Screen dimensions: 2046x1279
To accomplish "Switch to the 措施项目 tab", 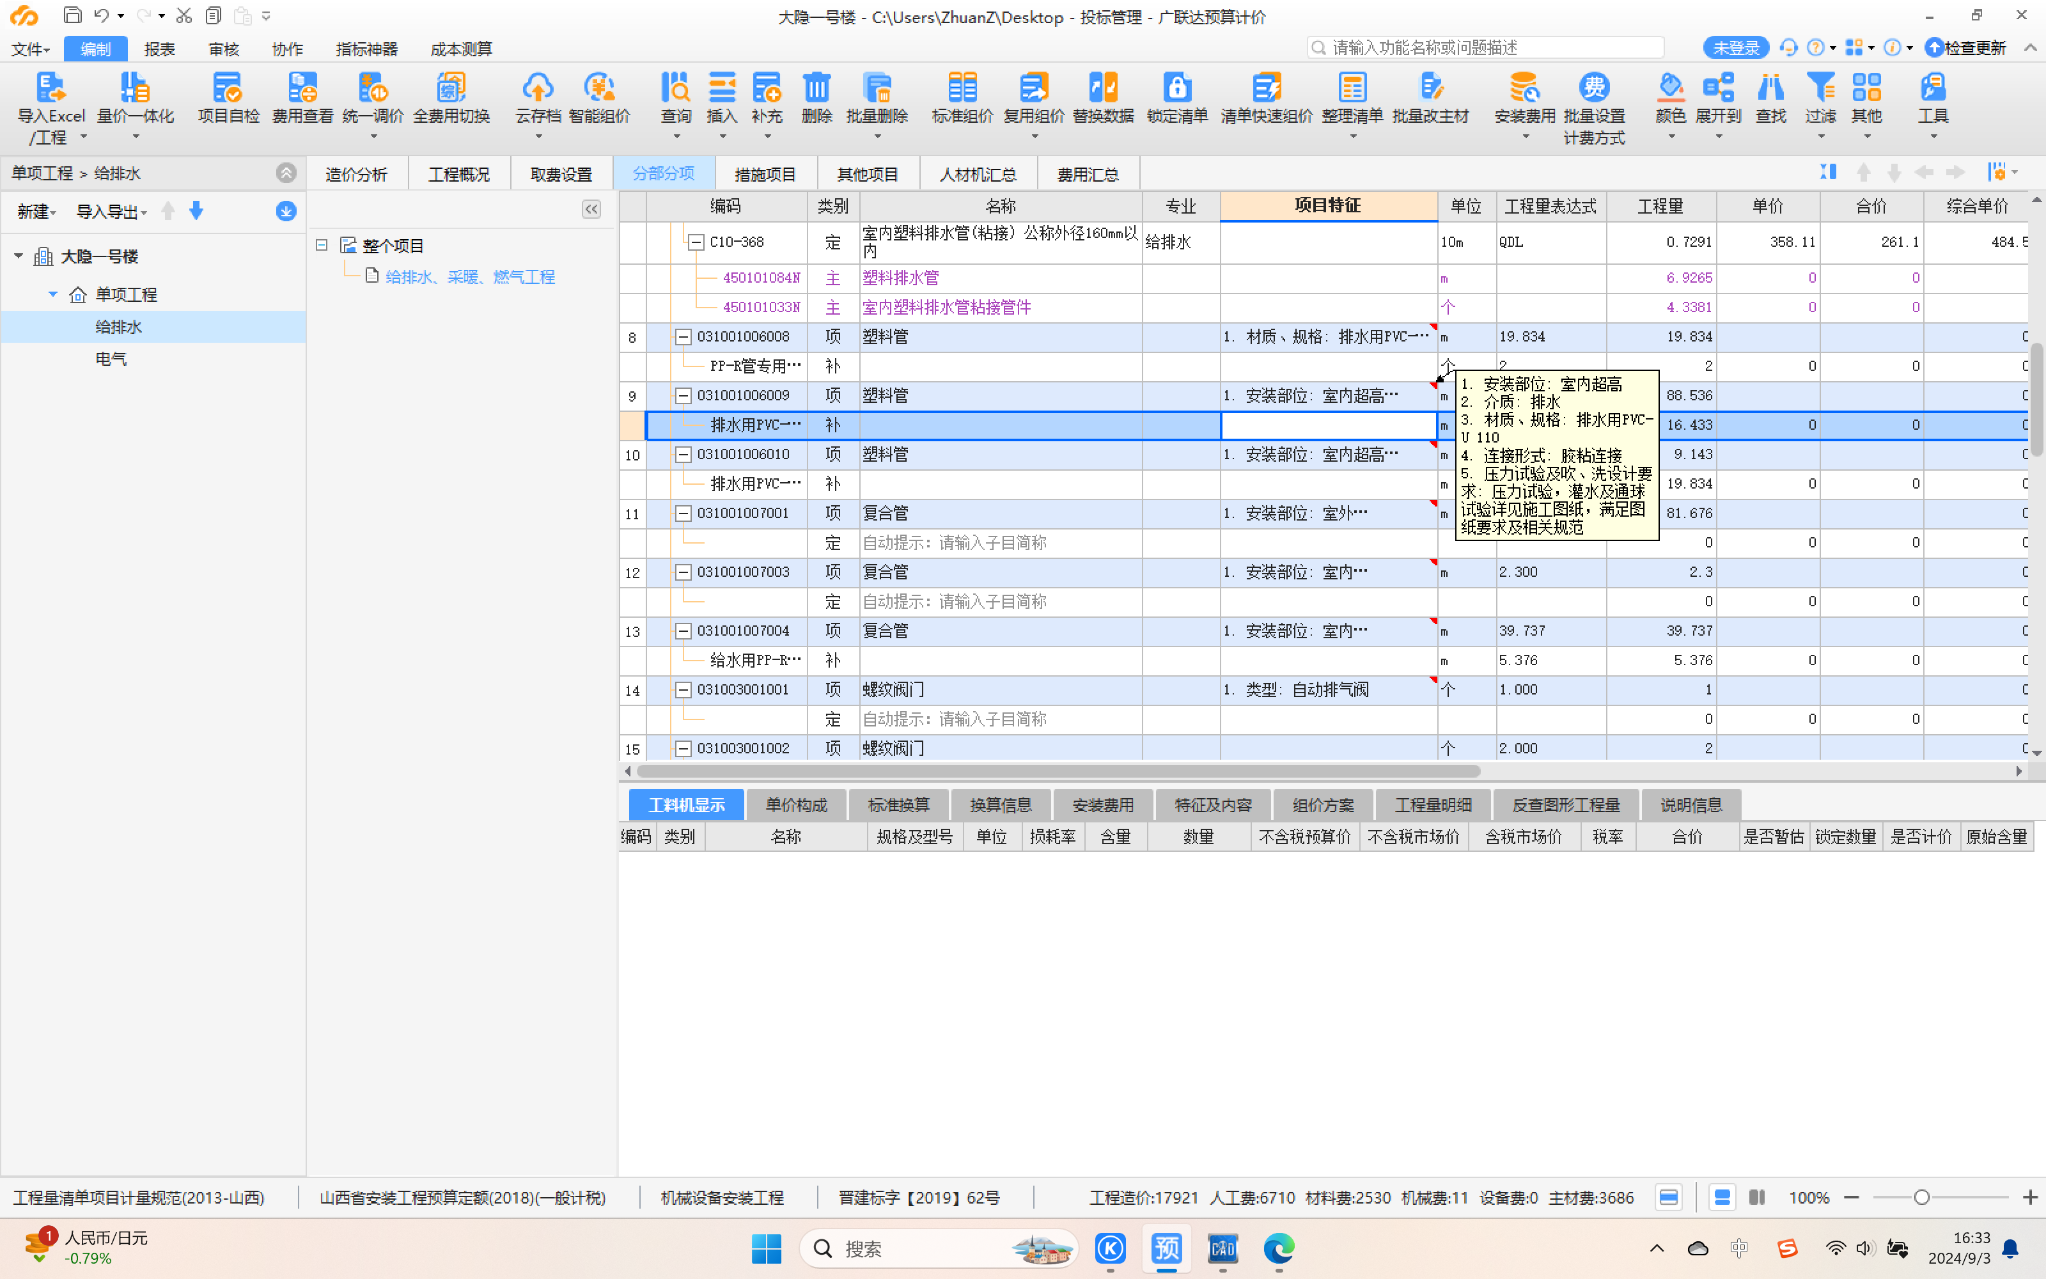I will pyautogui.click(x=765, y=174).
